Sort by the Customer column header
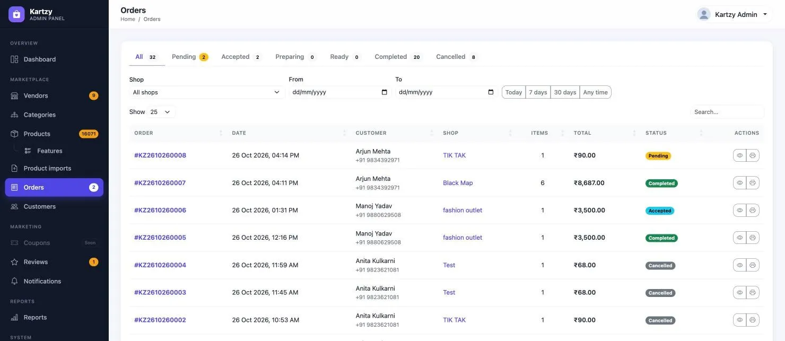This screenshot has height=341, width=785. pyautogui.click(x=394, y=133)
